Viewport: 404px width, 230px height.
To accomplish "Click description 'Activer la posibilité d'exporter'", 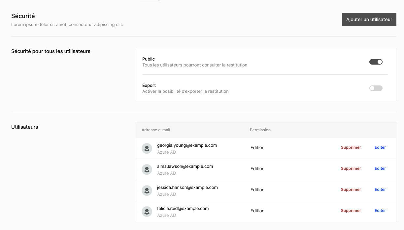I will [185, 91].
